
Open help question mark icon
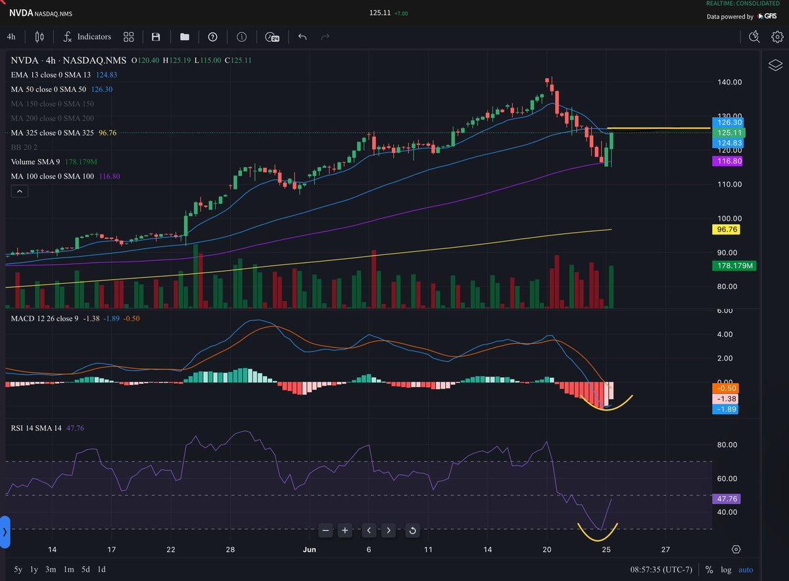(x=213, y=37)
